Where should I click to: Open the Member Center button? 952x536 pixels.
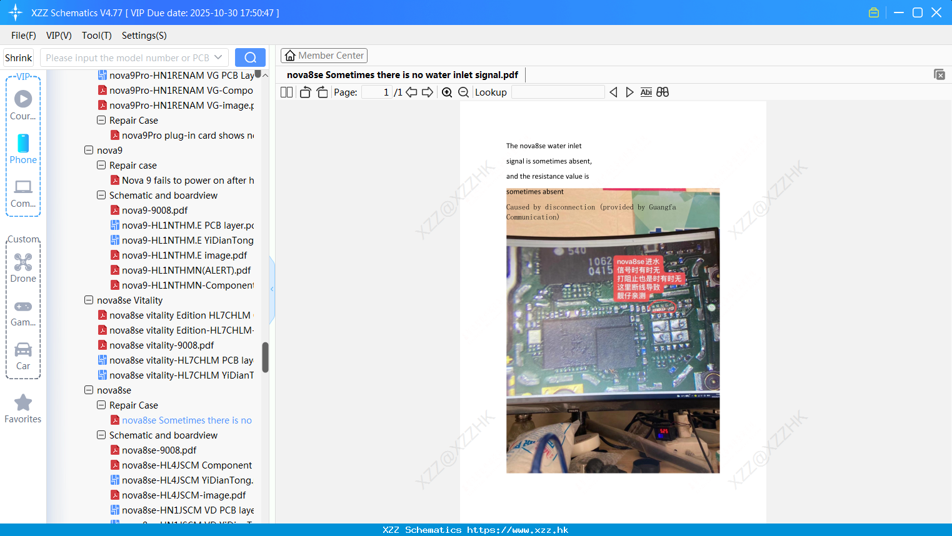tap(324, 56)
